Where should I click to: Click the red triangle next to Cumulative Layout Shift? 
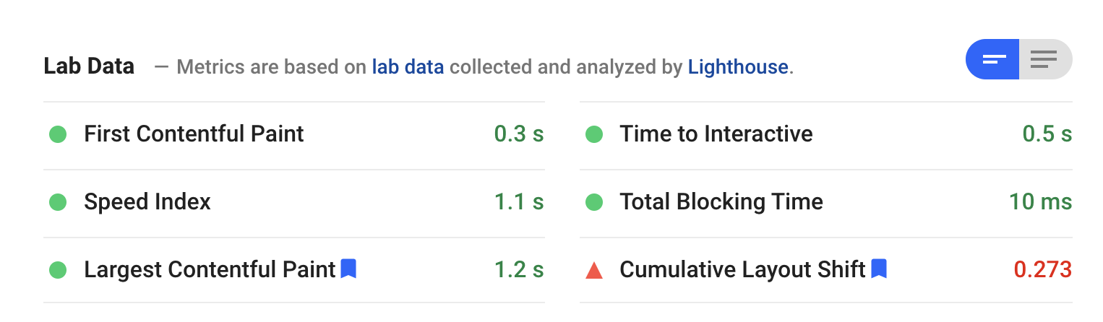point(593,271)
